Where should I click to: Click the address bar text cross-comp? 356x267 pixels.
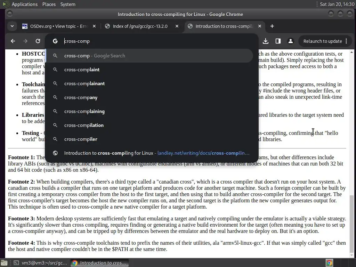click(x=77, y=41)
